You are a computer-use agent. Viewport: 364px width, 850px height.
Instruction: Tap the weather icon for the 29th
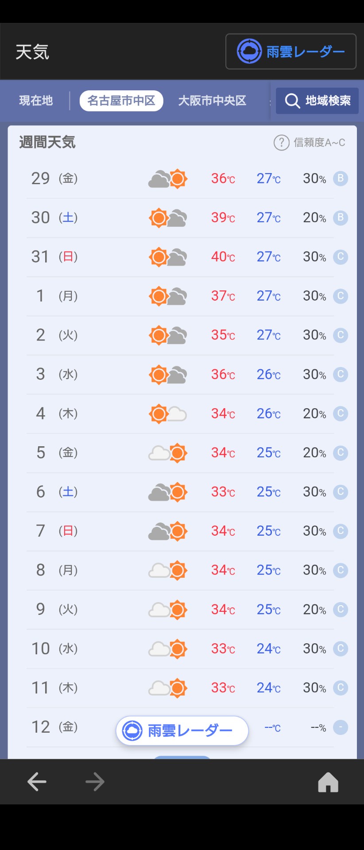168,179
